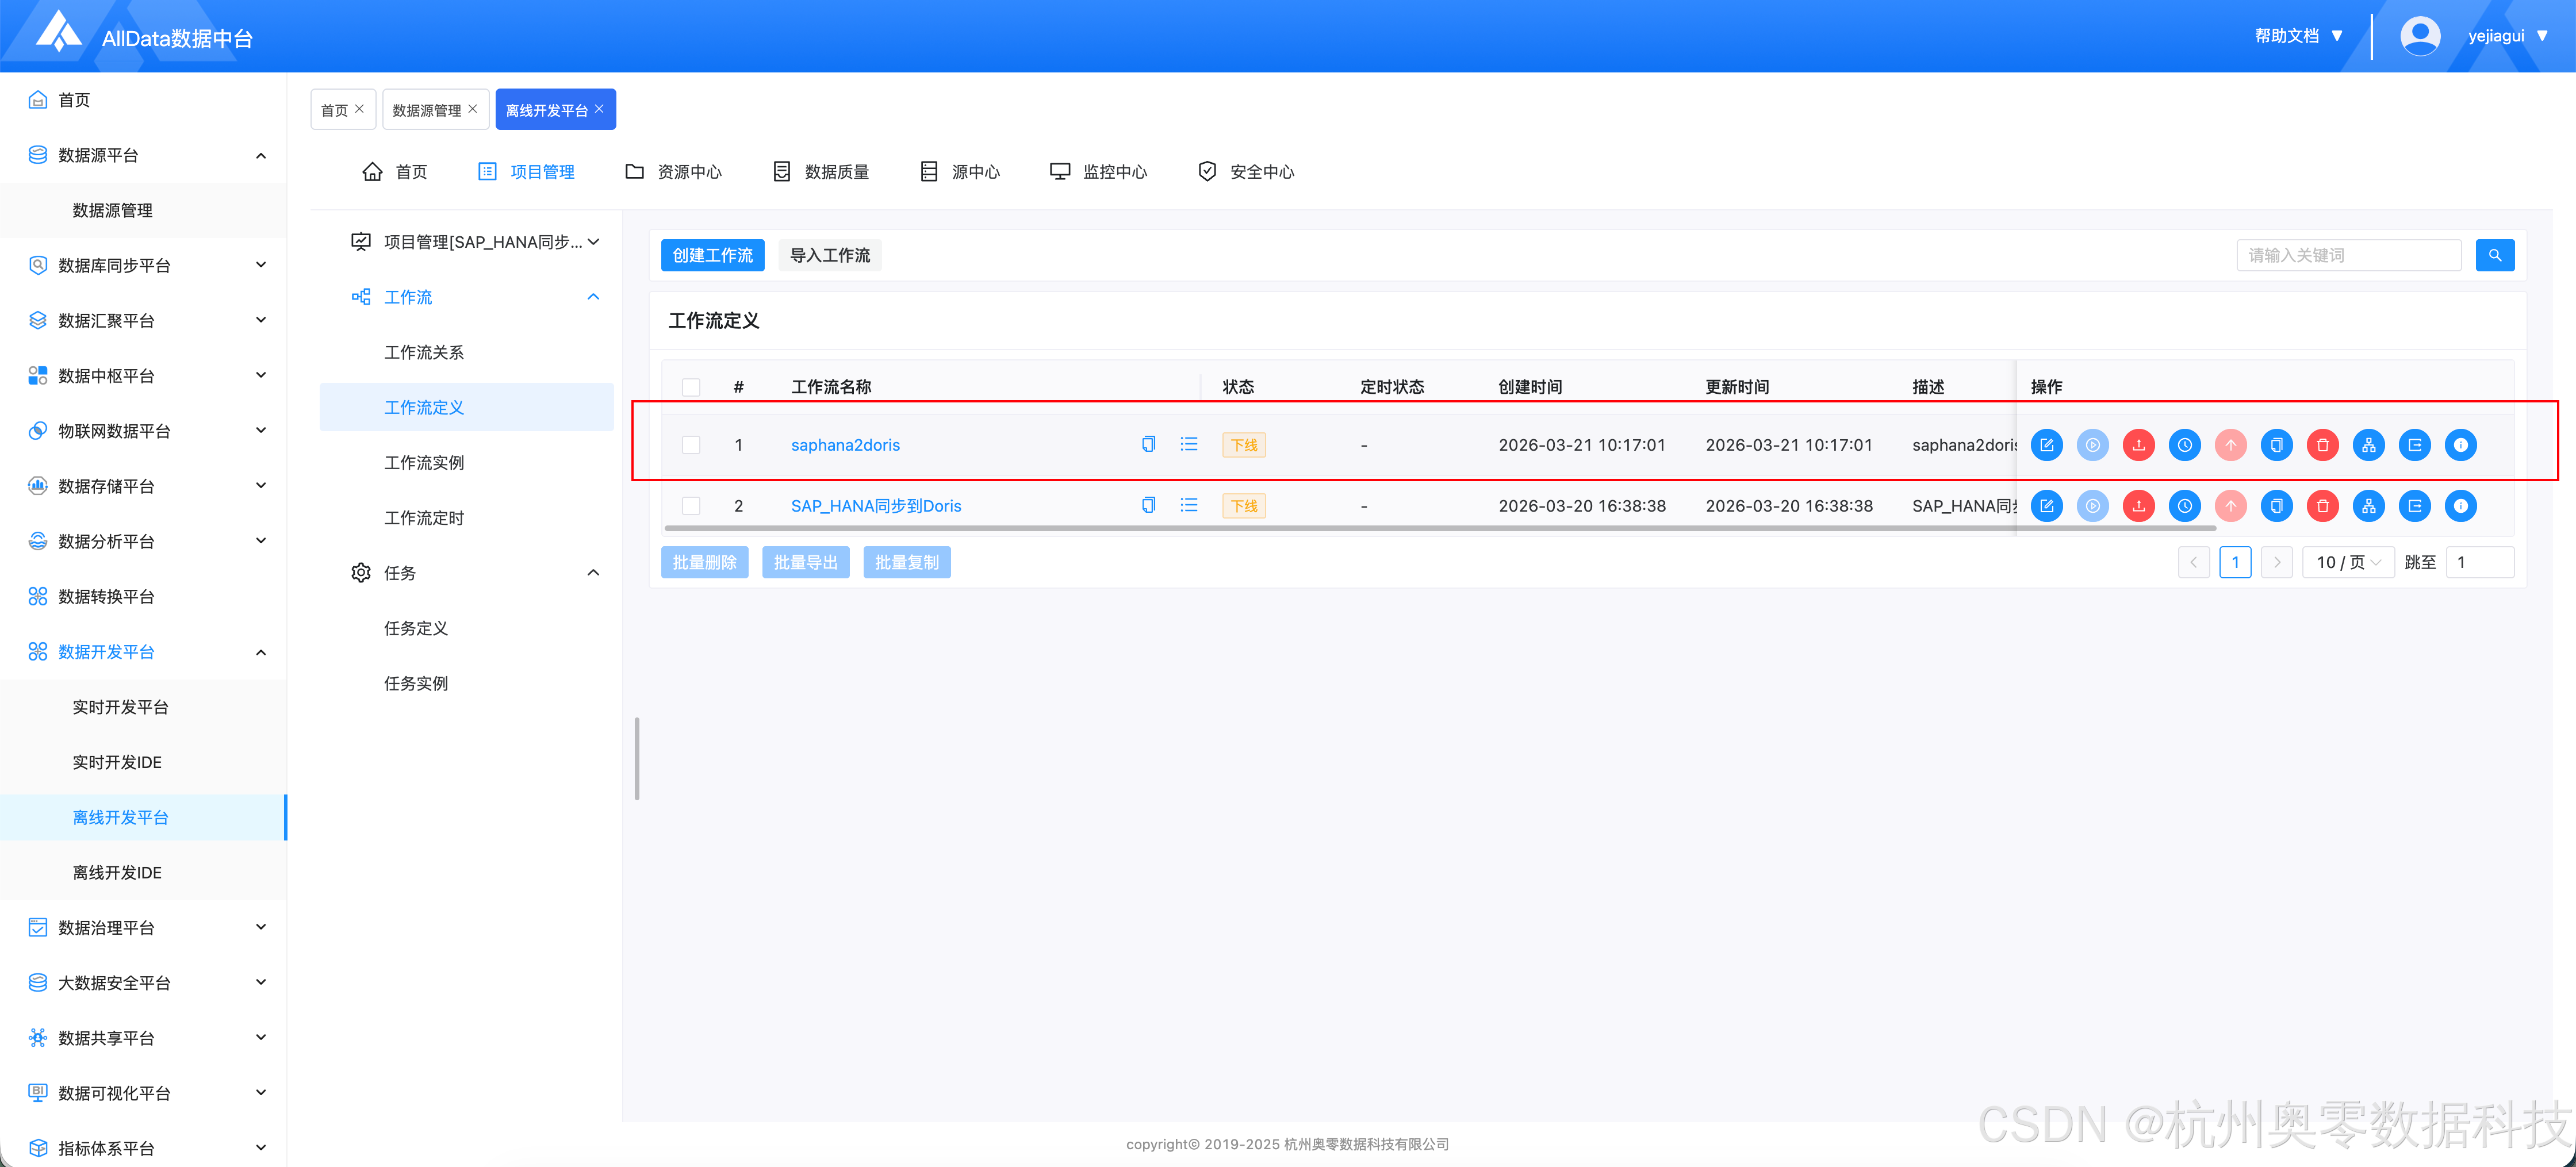This screenshot has width=2576, height=1167.
Task: Click blue search magnifier button
Action: (x=2494, y=255)
